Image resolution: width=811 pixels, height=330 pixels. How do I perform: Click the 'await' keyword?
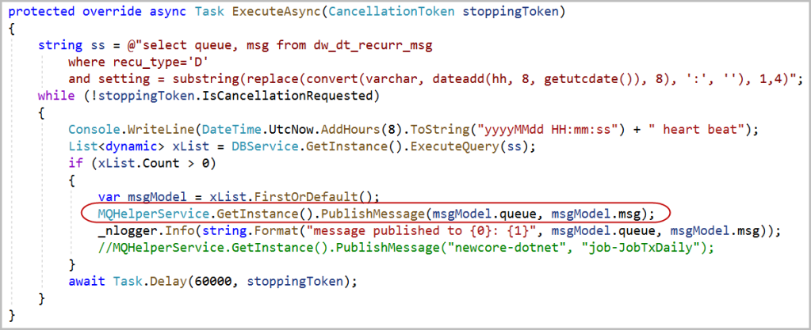86,282
